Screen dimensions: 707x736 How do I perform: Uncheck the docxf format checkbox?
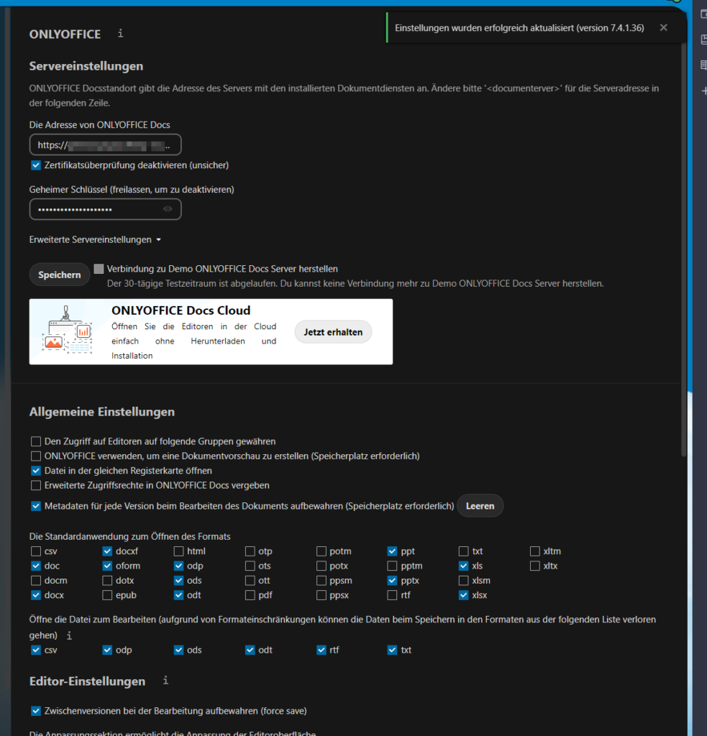coord(107,551)
